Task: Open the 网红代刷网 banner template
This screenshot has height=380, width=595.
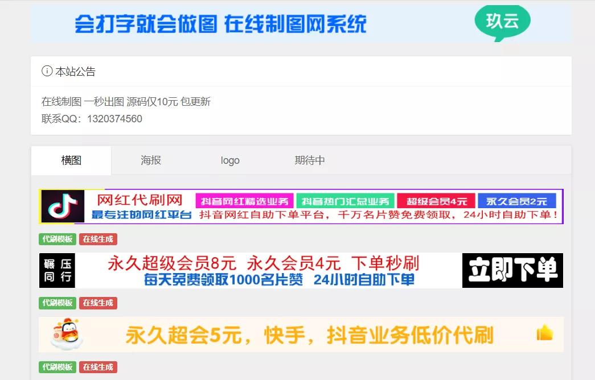Action: point(301,206)
